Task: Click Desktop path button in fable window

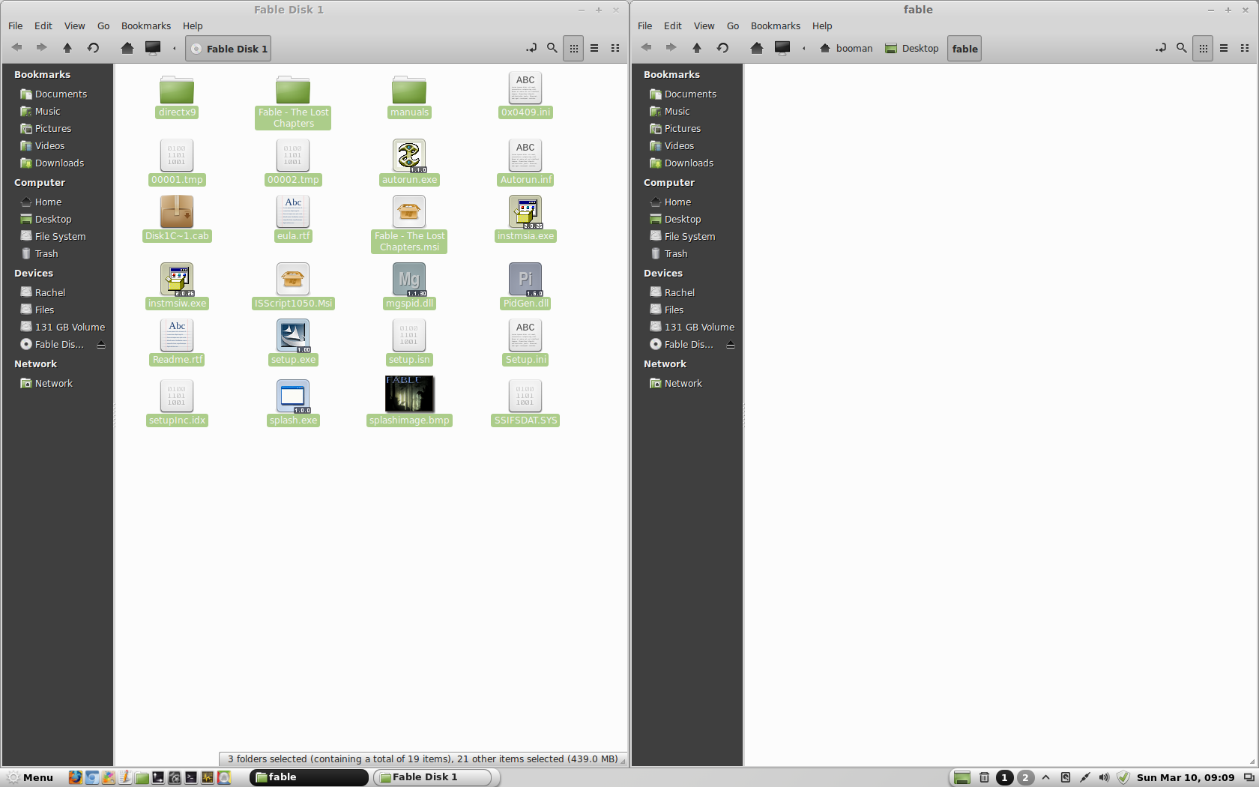Action: point(912,49)
